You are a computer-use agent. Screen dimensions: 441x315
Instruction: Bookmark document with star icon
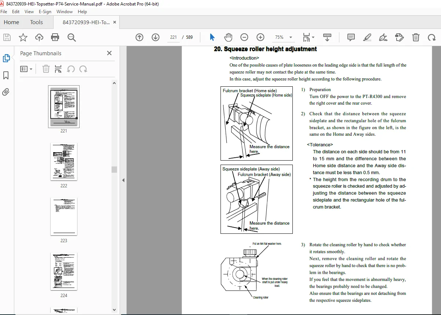pyautogui.click(x=23, y=37)
